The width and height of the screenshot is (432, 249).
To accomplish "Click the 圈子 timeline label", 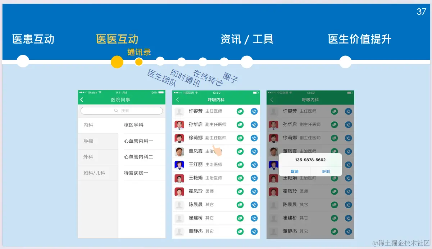I will click(x=230, y=77).
